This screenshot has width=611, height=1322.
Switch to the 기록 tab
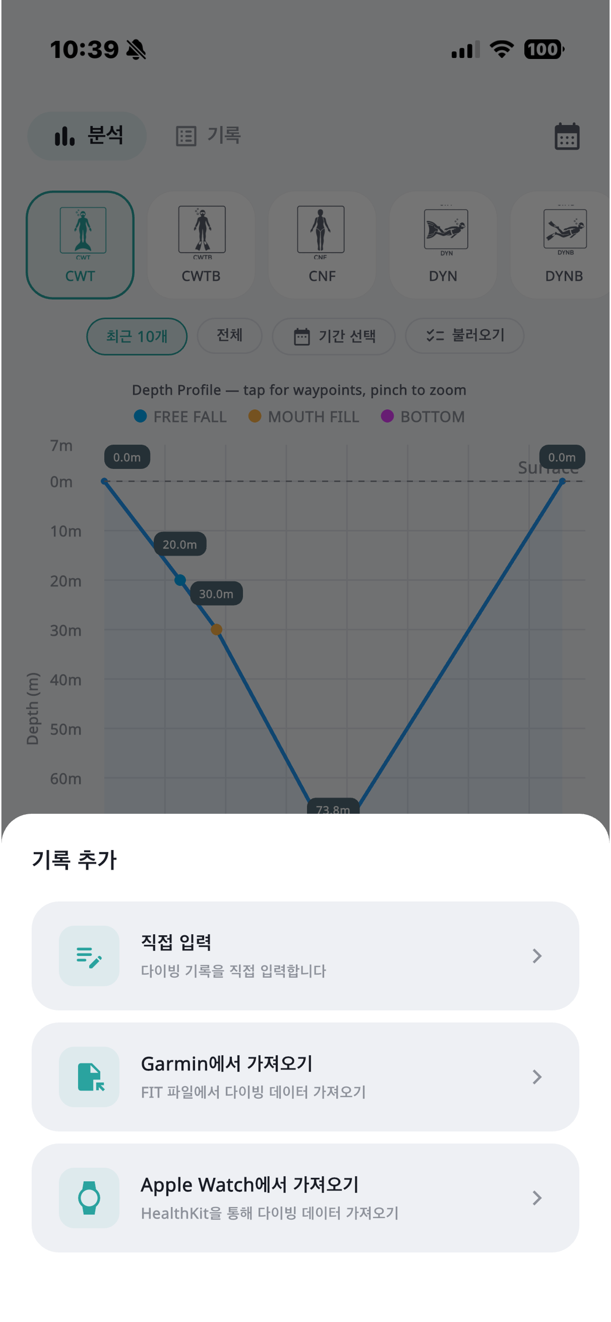coord(208,136)
